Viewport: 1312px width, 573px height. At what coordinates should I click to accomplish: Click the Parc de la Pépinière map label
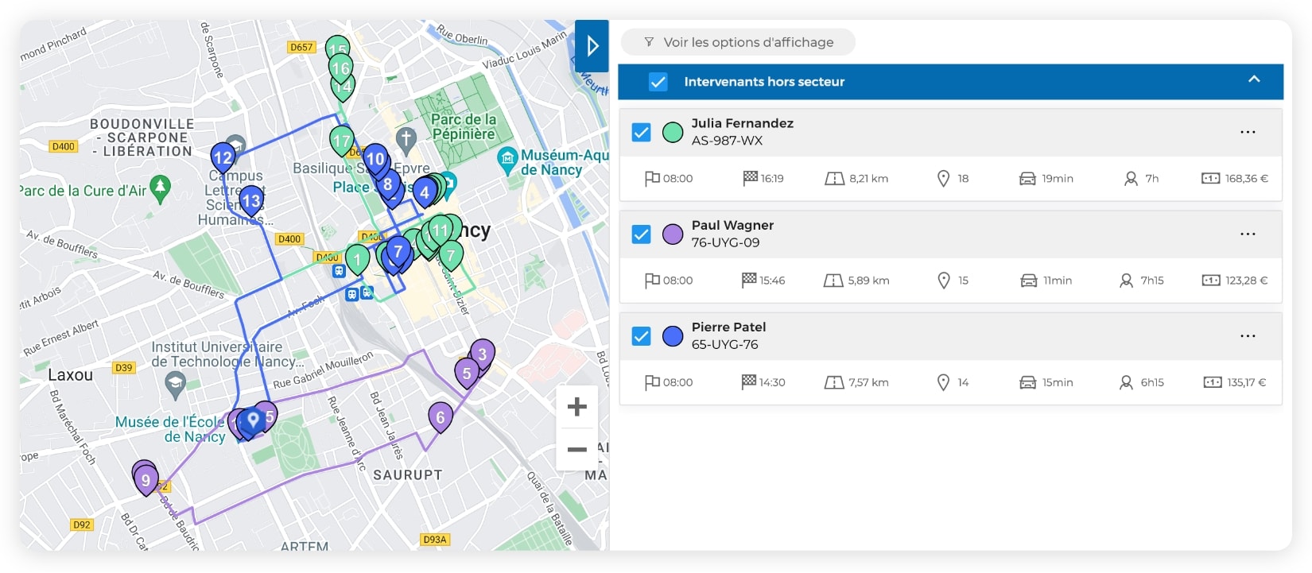click(464, 126)
